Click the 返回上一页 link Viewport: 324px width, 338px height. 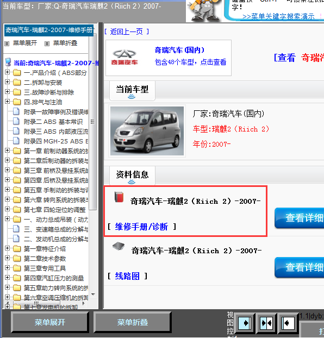[x=127, y=32]
